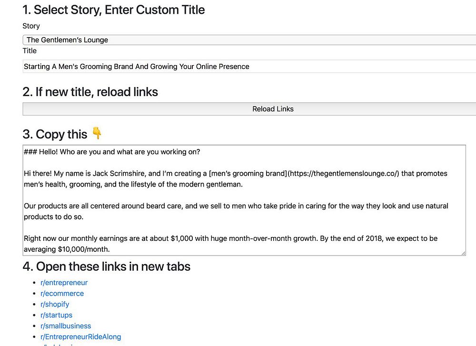Open the r/EntrepreneurRideAlong link
The height and width of the screenshot is (346, 476).
click(x=80, y=336)
